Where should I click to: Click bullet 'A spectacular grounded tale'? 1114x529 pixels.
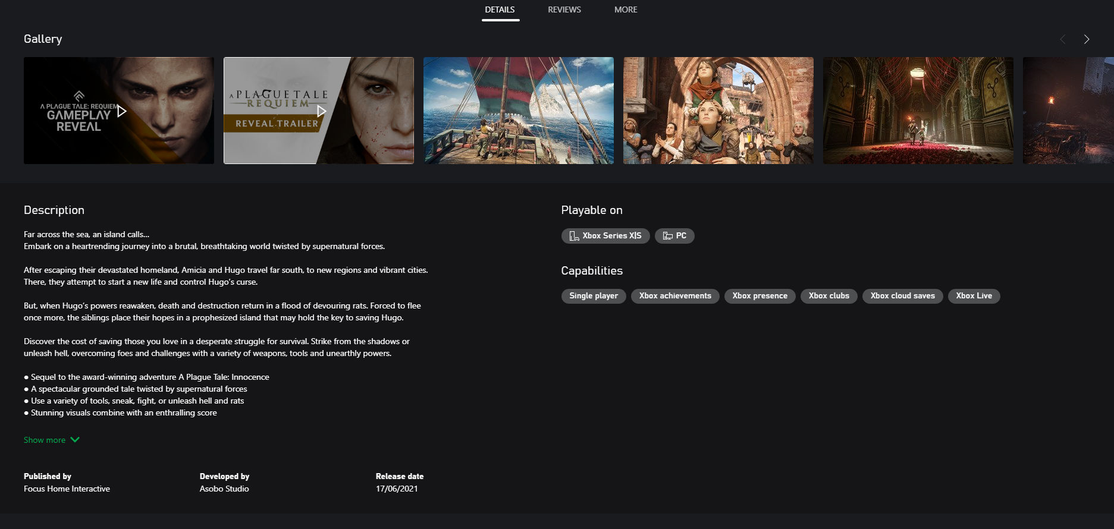[x=136, y=389]
